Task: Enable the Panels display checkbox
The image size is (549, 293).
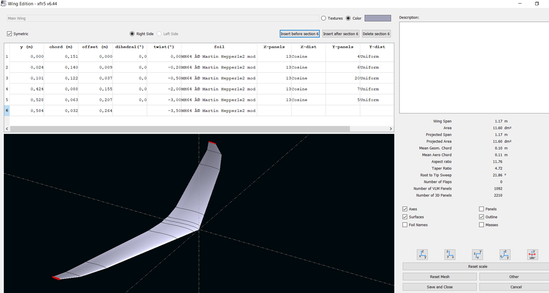Action: coord(481,209)
